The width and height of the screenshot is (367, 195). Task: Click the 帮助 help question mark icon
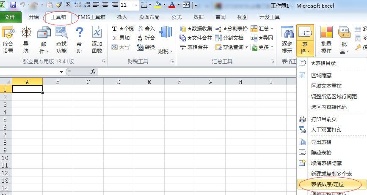(x=79, y=40)
